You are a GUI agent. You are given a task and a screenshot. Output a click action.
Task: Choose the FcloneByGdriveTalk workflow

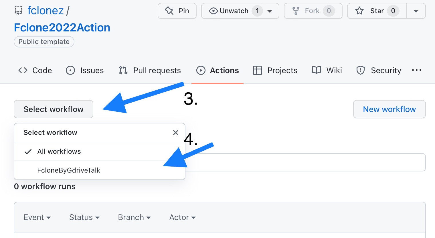(69, 170)
